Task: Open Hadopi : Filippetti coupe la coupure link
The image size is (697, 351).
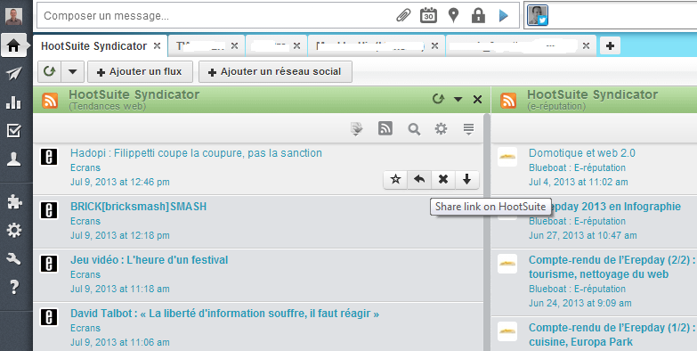Action: tap(196, 153)
